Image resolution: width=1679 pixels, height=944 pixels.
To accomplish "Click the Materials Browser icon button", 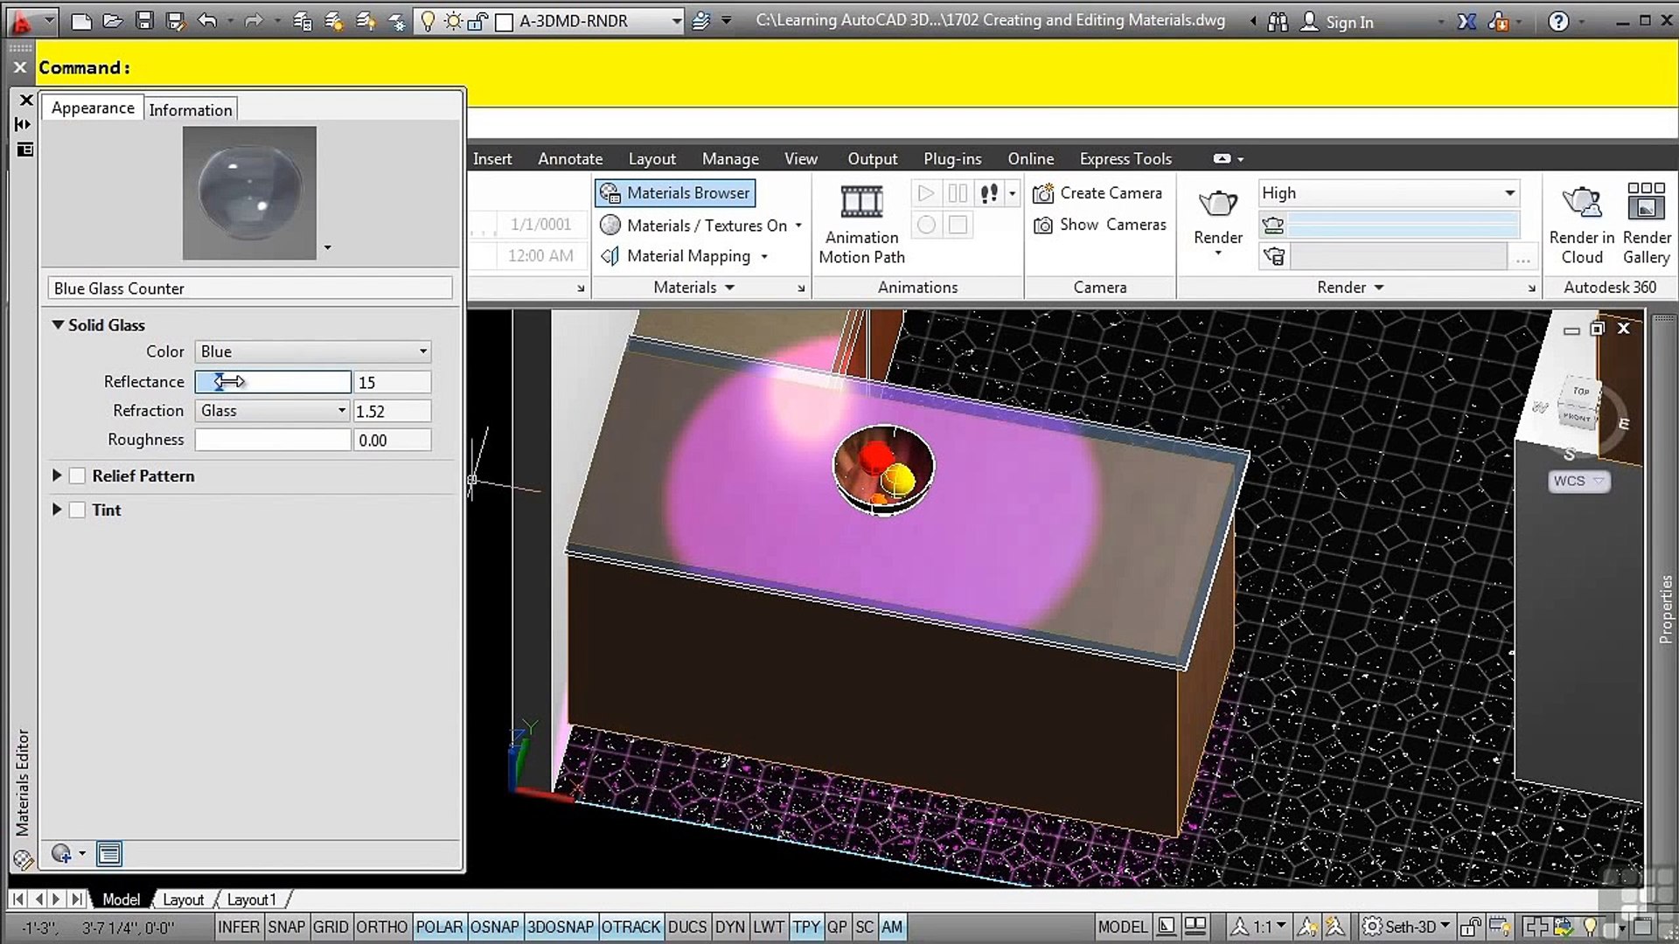I will (x=610, y=193).
